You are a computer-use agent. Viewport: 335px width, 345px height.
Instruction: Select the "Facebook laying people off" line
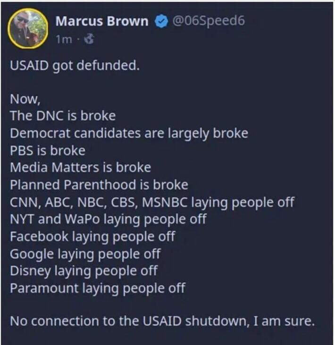pos(92,236)
